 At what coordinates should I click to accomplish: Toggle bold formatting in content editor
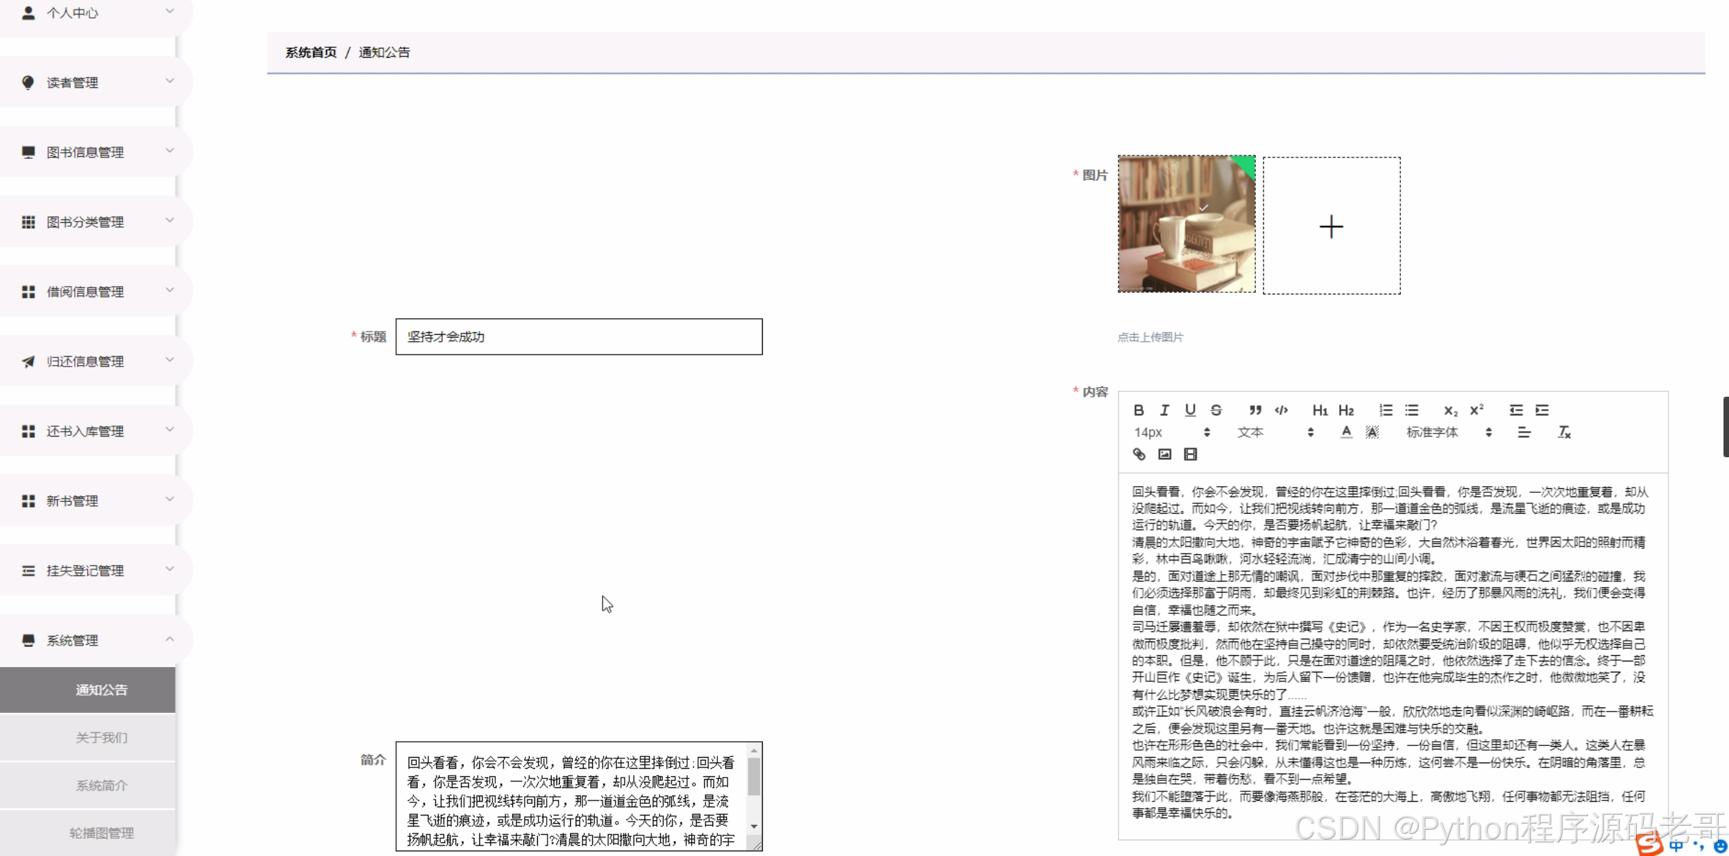coord(1138,410)
